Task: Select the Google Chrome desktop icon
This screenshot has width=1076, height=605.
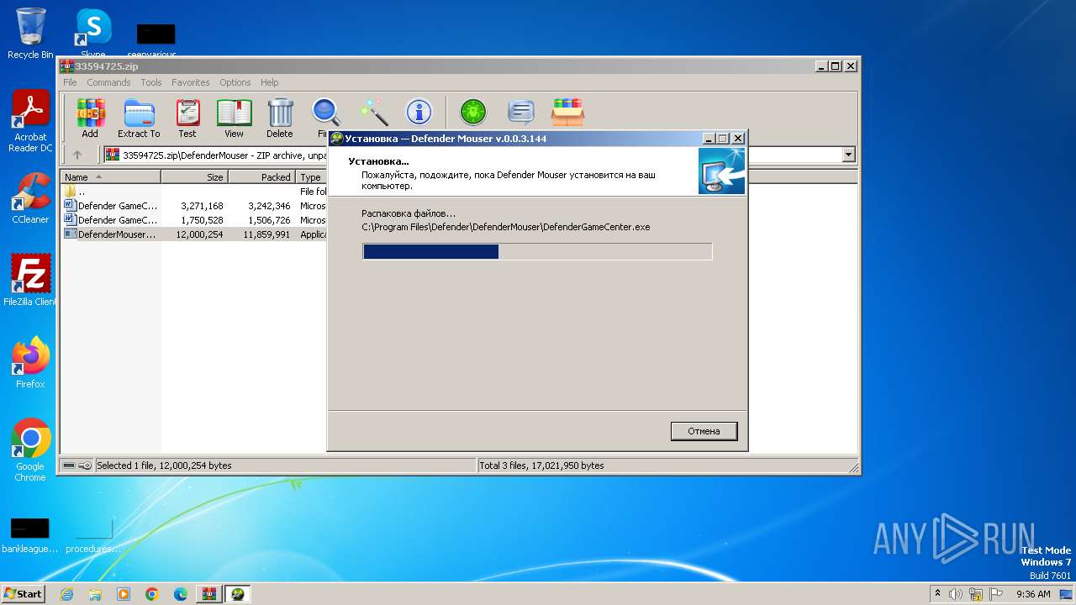Action: (x=30, y=450)
